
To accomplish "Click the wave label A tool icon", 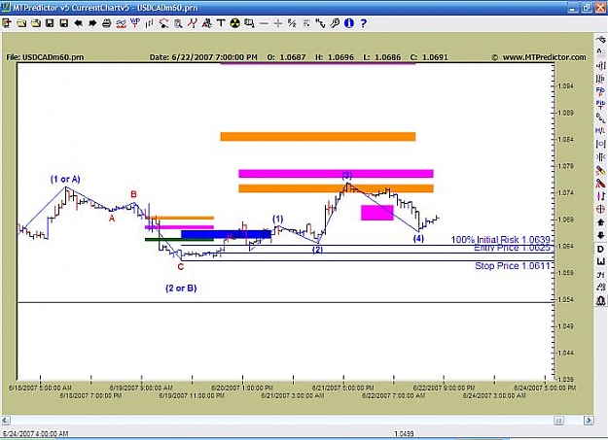I will click(206, 23).
